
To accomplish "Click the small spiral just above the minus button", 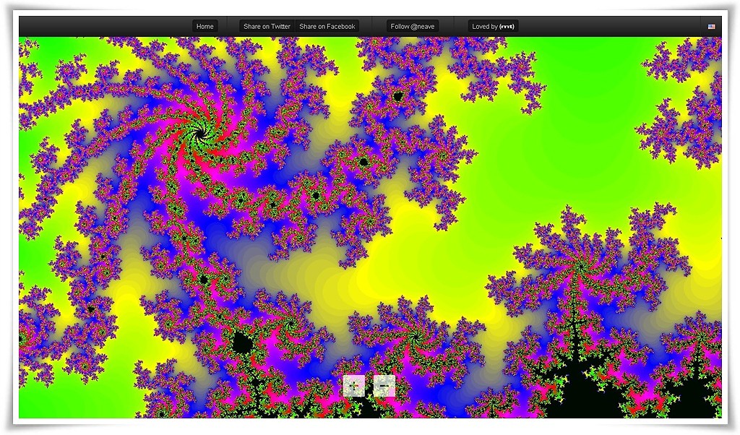I will (414, 335).
